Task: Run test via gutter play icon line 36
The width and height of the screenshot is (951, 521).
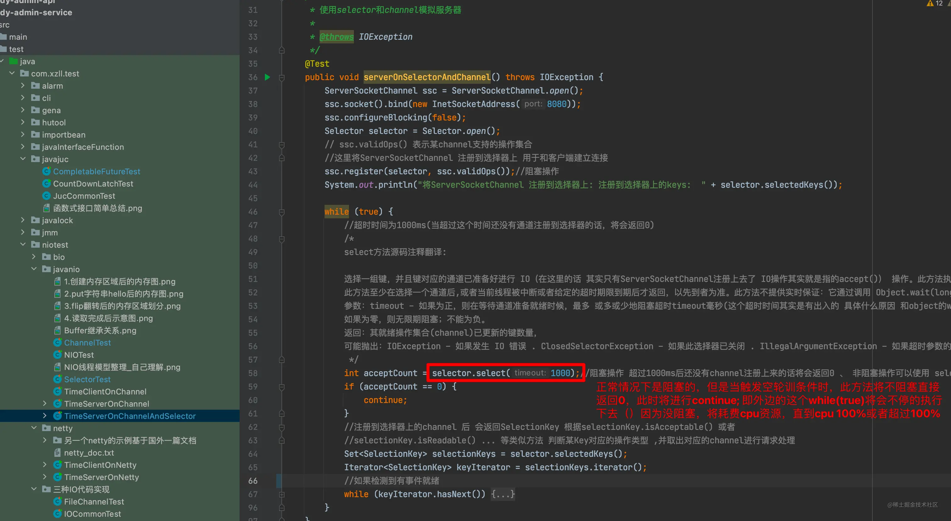Action: coord(267,77)
